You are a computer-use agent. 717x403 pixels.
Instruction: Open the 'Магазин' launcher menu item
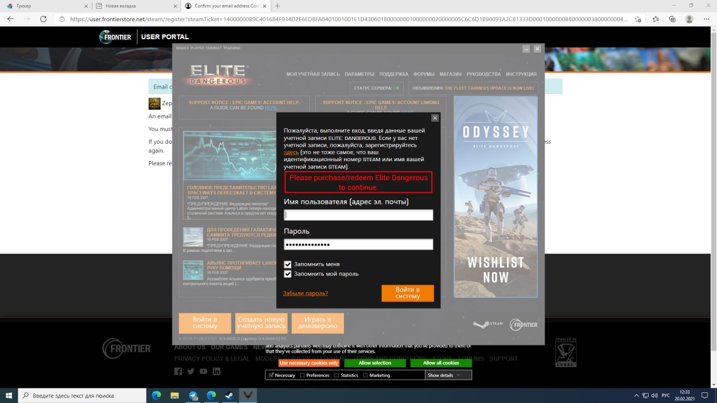tap(450, 74)
